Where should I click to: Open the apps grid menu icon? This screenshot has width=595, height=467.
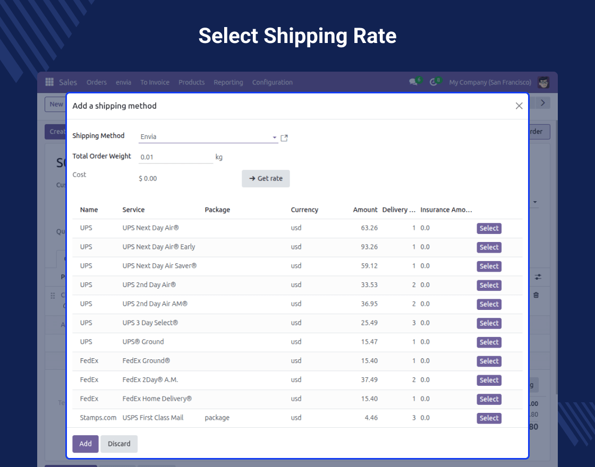click(49, 82)
